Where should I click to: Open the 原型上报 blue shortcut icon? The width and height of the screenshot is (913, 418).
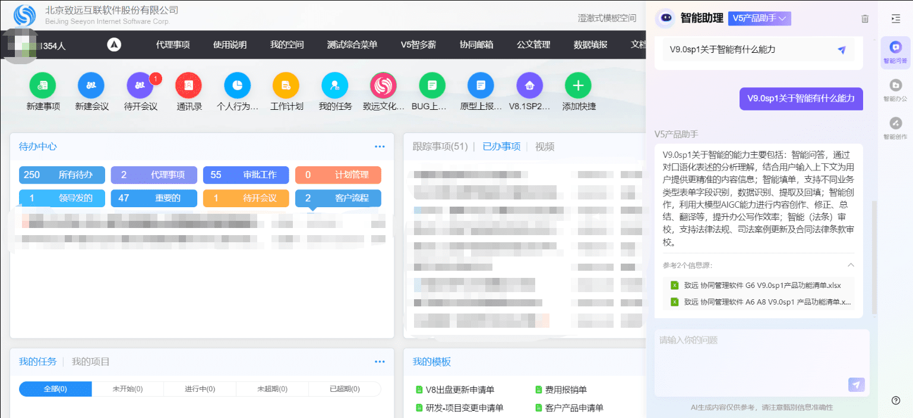(481, 86)
